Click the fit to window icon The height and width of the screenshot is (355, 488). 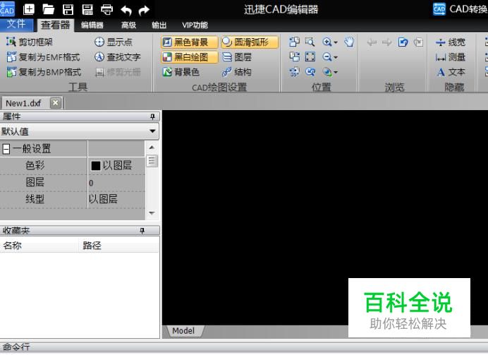coord(310,56)
